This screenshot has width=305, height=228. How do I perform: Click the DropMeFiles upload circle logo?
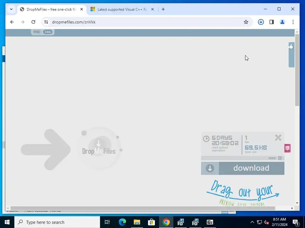(99, 148)
